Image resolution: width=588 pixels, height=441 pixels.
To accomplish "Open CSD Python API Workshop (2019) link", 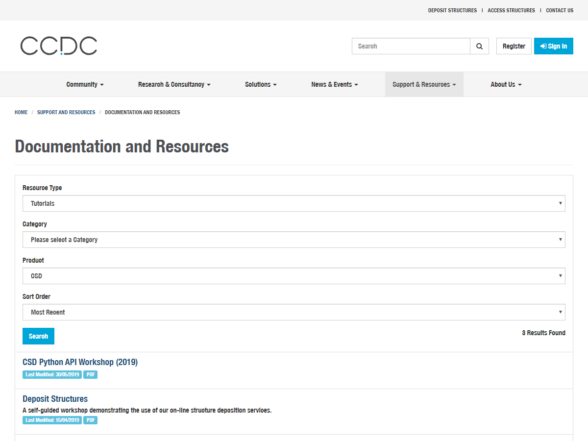I will tap(80, 362).
